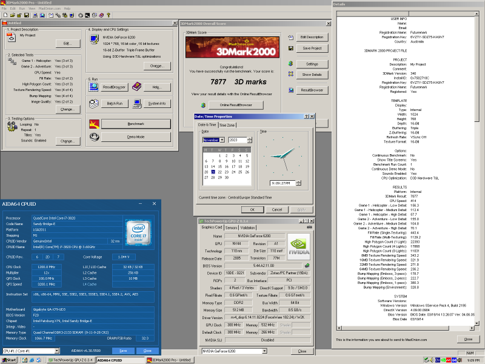Click the Benchmark button
485x364 pixels.
tap(136, 124)
